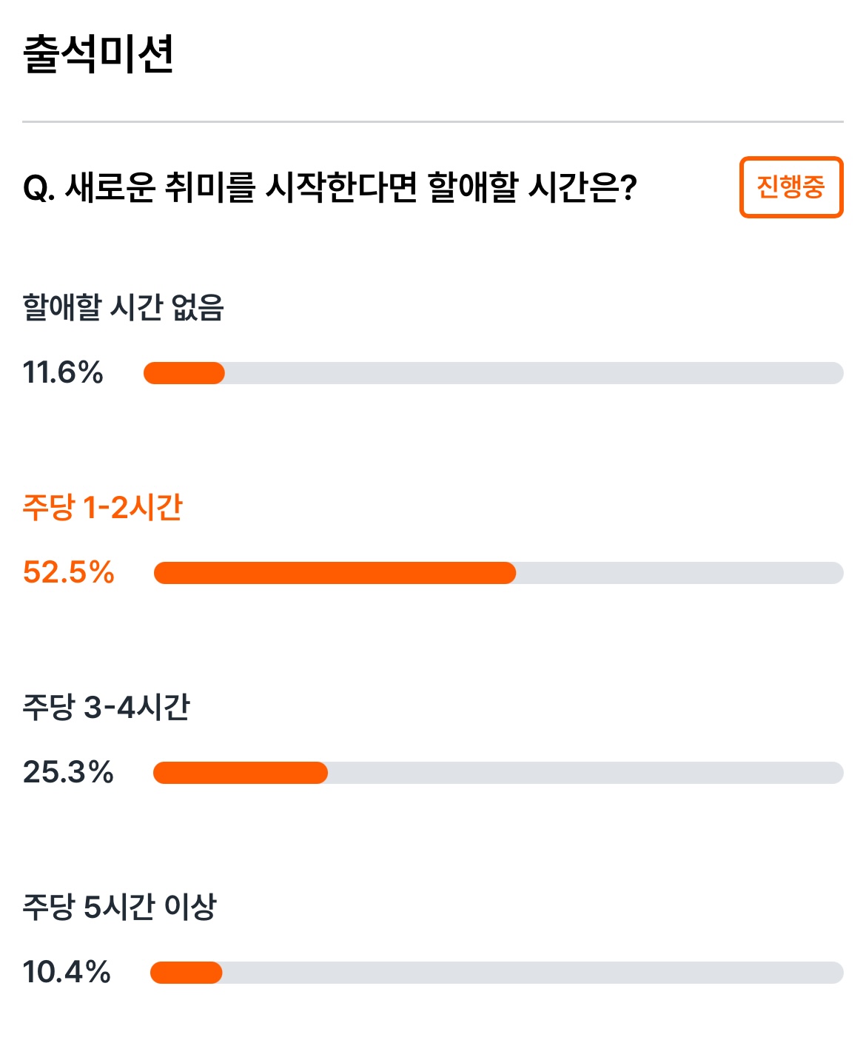This screenshot has width=866, height=1060.
Task: Click the 52.5% percentage label
Action: coord(68,572)
